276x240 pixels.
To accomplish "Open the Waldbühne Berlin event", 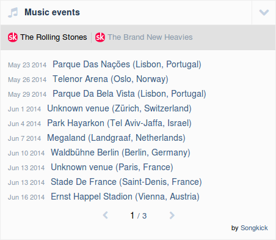I will coord(120,152).
